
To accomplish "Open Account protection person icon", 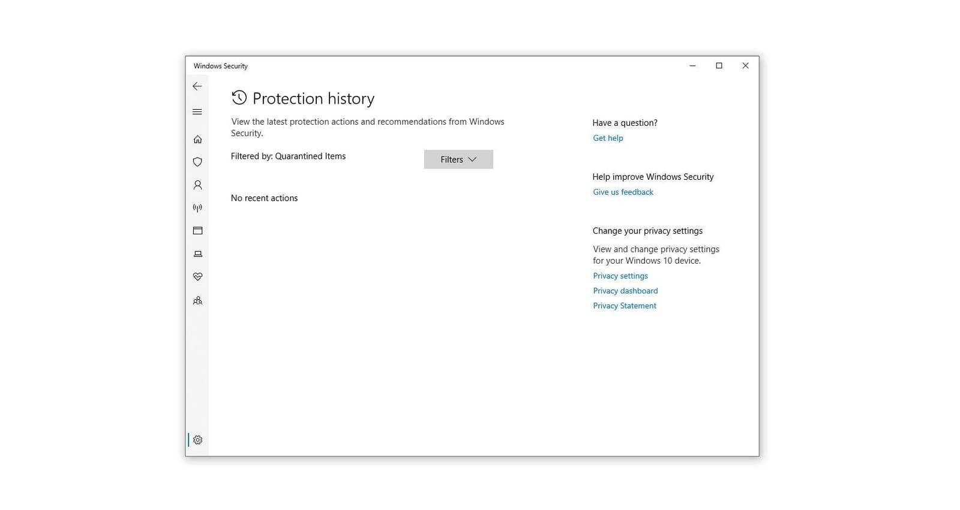I will pos(197,185).
